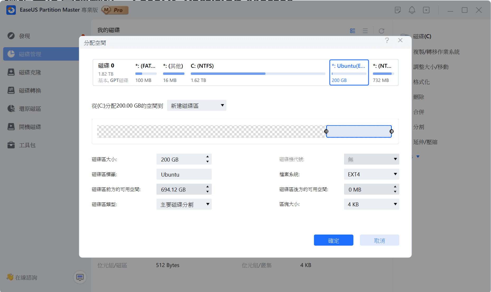Viewport: 491px width, 292px height.
Task: Open help question mark in 分配空間 dialog
Action: (387, 40)
